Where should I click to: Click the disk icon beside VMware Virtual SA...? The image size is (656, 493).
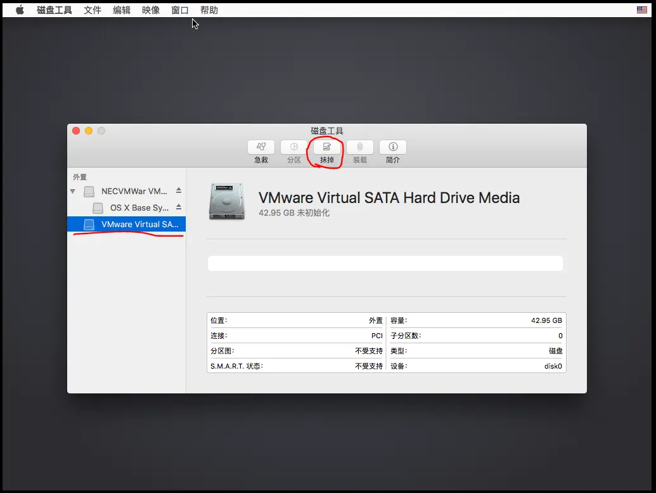[x=89, y=225]
